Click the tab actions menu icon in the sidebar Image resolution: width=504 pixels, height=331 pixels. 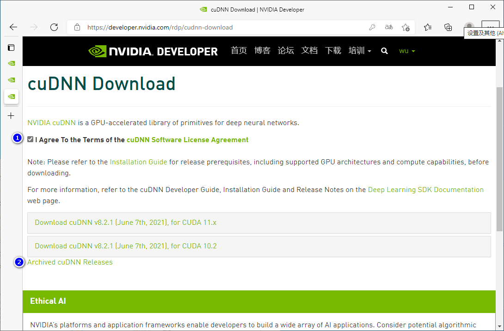pos(12,47)
